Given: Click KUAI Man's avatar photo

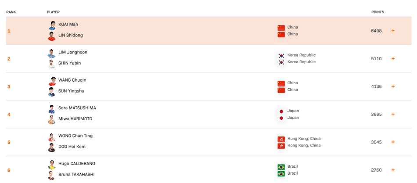Looking at the screenshot, I should coord(52,25).
